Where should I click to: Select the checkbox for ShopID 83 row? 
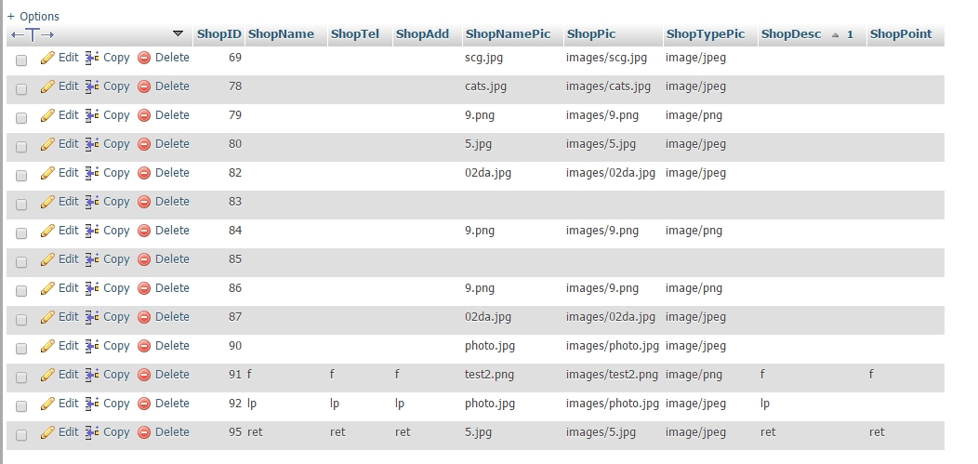coord(21,204)
